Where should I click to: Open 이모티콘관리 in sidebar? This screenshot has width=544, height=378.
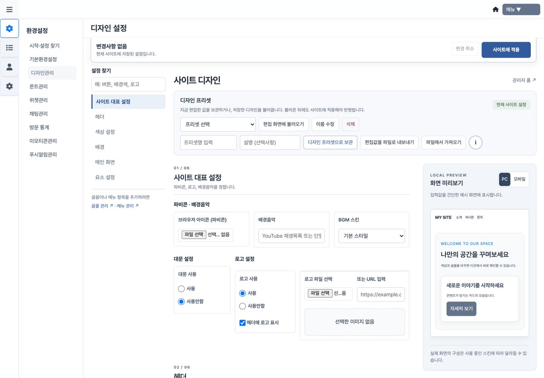(x=43, y=141)
